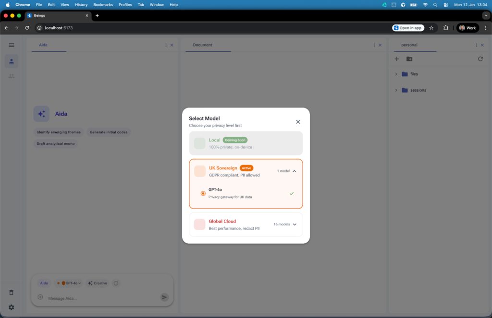Screen dimensions: 492x318
Task: Open the GPT-4o model dropdown in chat bar
Action: tap(70, 283)
